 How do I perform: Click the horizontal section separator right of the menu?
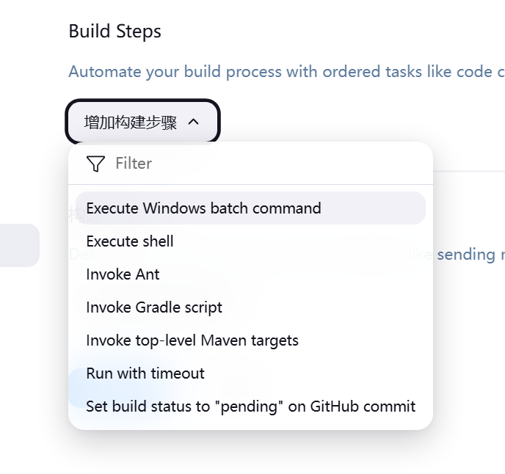click(469, 171)
